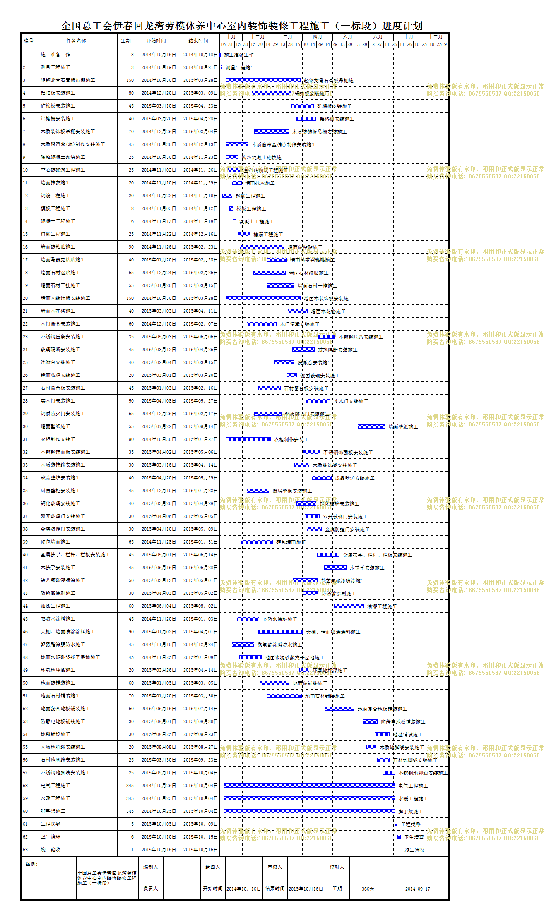Select task name cell '测量工程施工' in row 2
Image resolution: width=544 pixels, height=920 pixels.
pyautogui.click(x=76, y=67)
